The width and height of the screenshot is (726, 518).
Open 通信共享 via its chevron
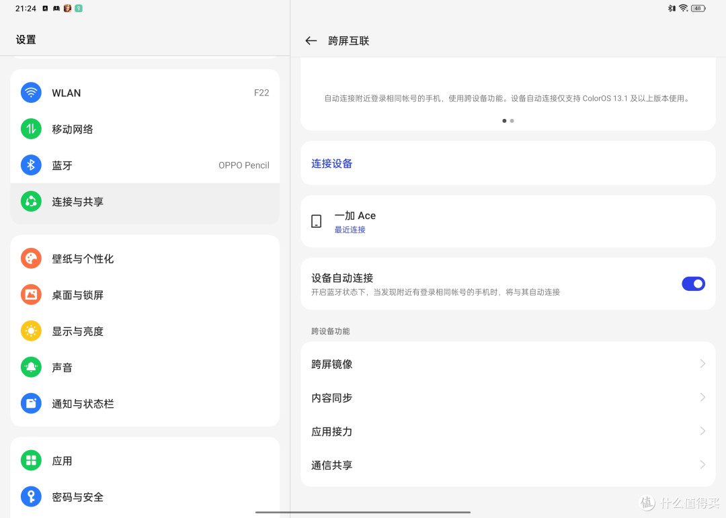pos(702,464)
